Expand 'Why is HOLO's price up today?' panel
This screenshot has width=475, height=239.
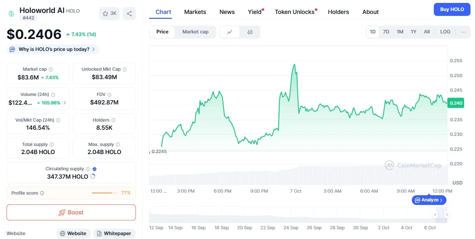click(x=53, y=49)
